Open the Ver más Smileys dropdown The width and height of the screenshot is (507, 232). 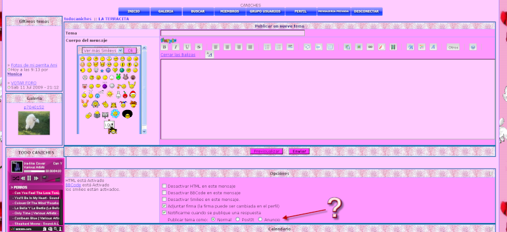pyautogui.click(x=103, y=51)
